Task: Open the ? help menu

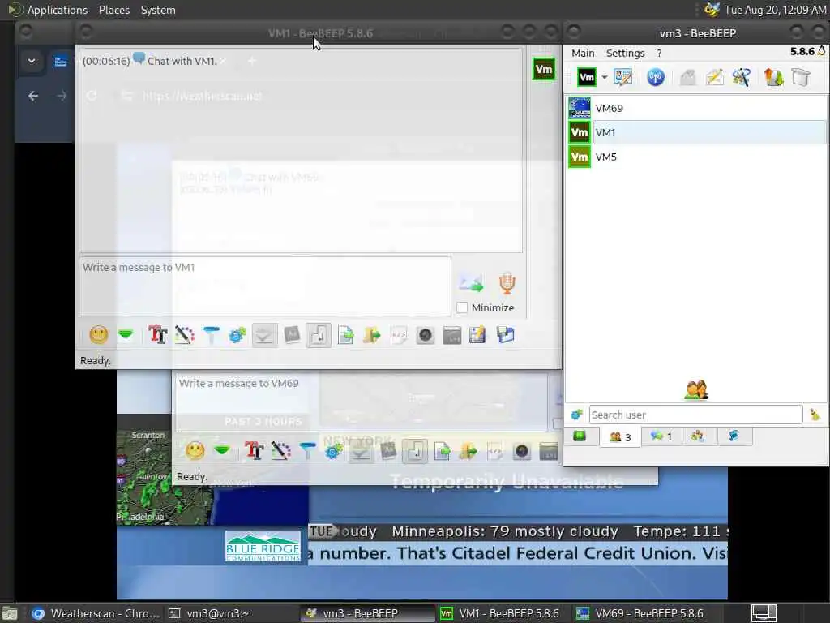Action: (x=659, y=53)
